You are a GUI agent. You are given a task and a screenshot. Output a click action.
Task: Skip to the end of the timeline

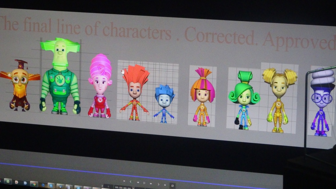(166, 185)
